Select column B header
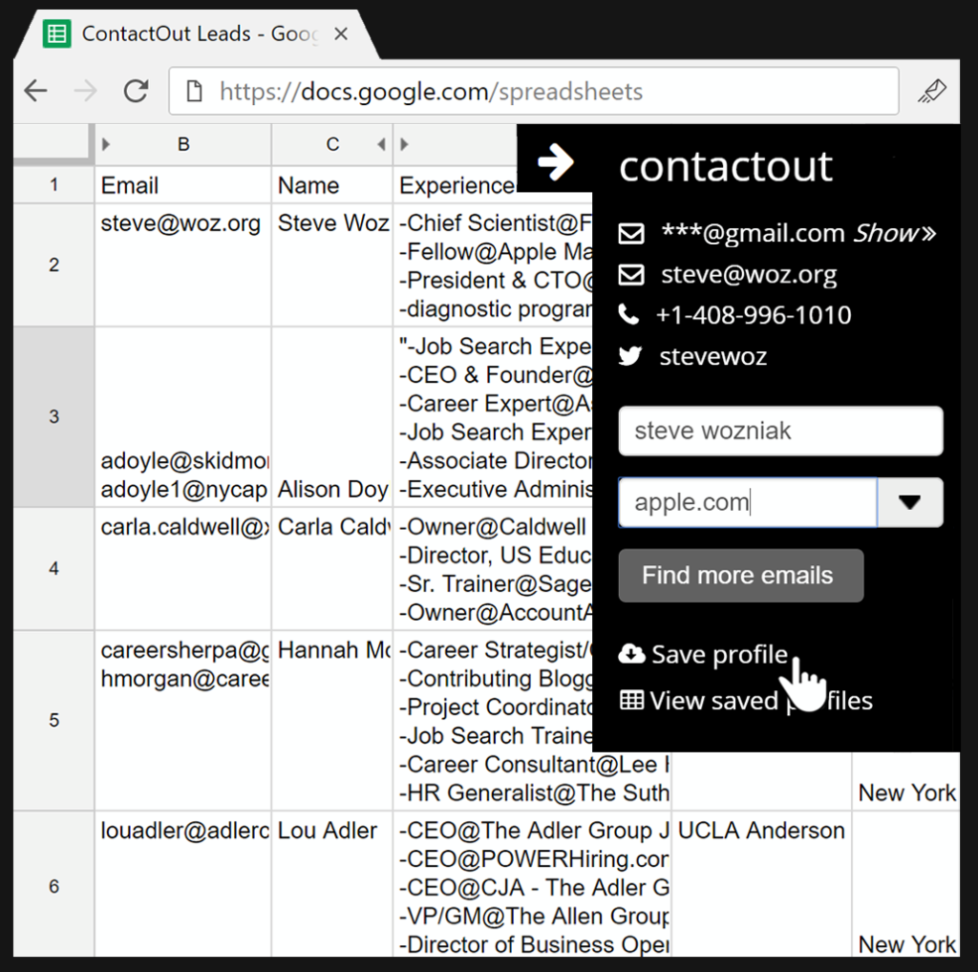This screenshot has width=978, height=972. click(182, 144)
